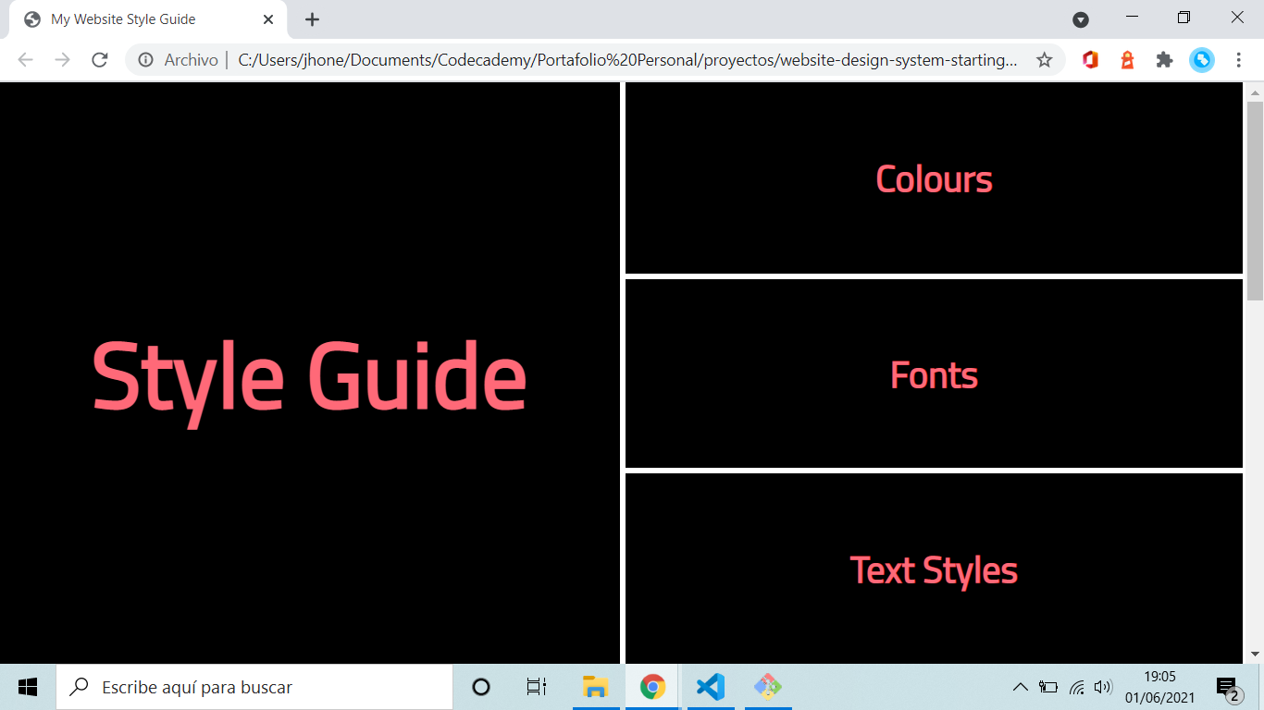Screen dimensions: 1264x710
Task: Click page scrollbar down arrow
Action: 1256,655
